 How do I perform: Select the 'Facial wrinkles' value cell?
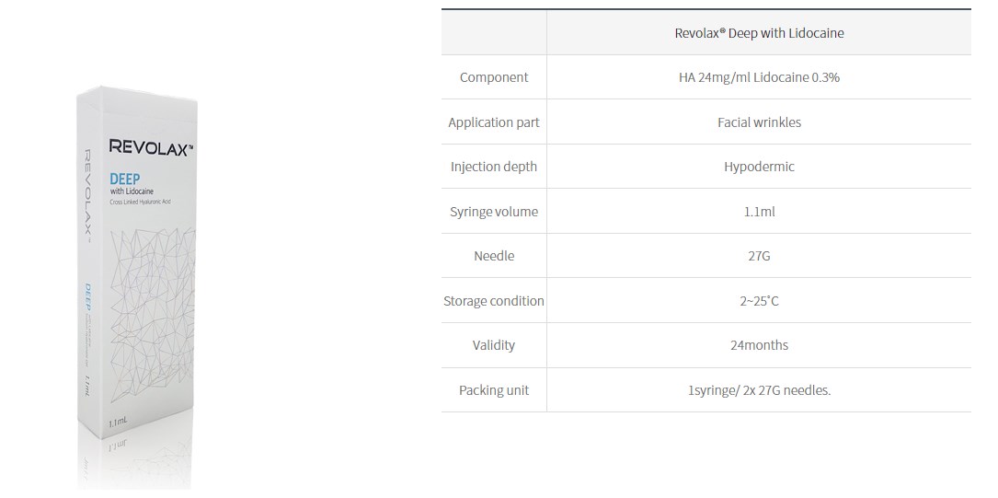click(x=758, y=122)
